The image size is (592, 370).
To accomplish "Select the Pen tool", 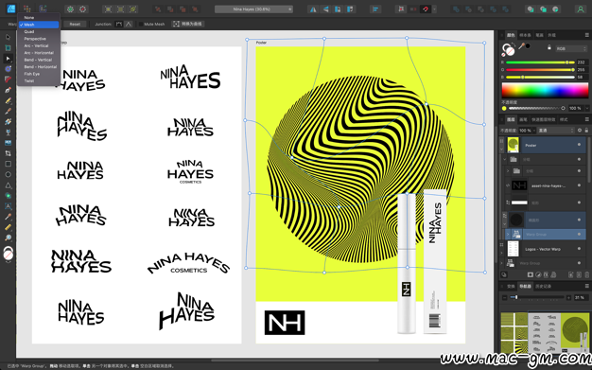I will tap(8, 90).
